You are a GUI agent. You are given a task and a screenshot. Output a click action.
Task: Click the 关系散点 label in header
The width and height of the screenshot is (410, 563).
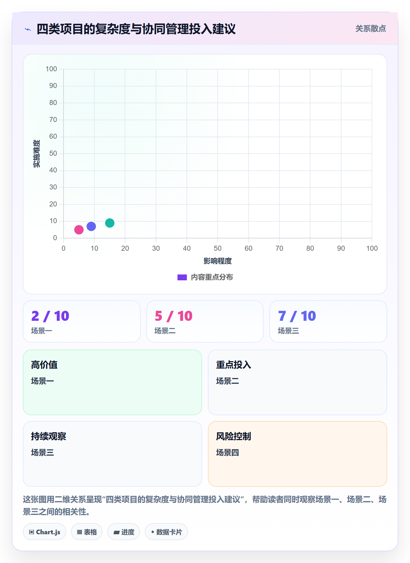370,28
